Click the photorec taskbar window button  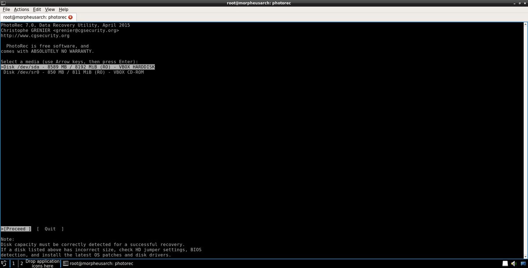click(98, 263)
